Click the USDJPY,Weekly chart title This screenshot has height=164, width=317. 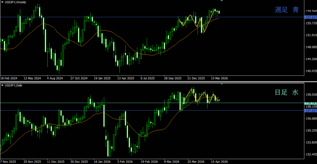tap(15, 2)
